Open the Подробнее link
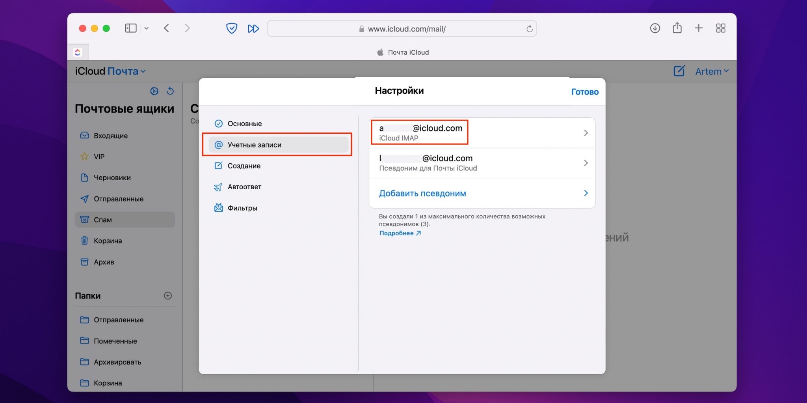This screenshot has height=403, width=807. (x=400, y=233)
